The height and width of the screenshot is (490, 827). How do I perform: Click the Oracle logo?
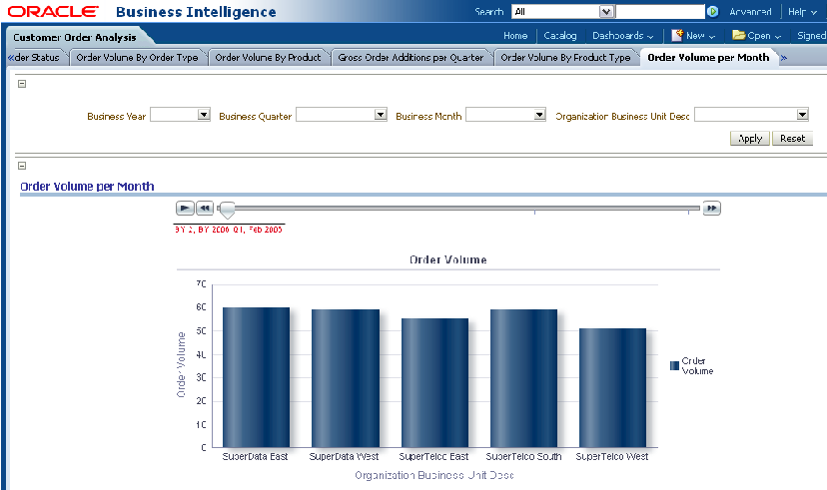pyautogui.click(x=53, y=12)
